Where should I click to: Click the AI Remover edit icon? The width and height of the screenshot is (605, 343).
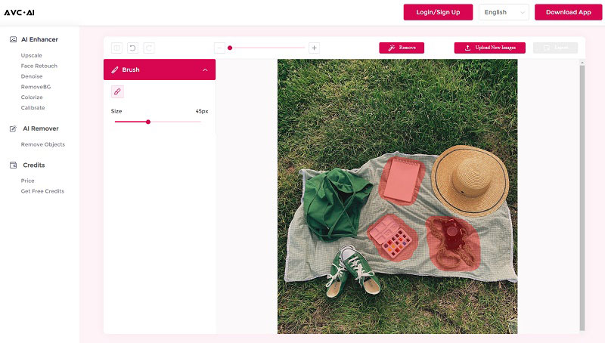[13, 128]
